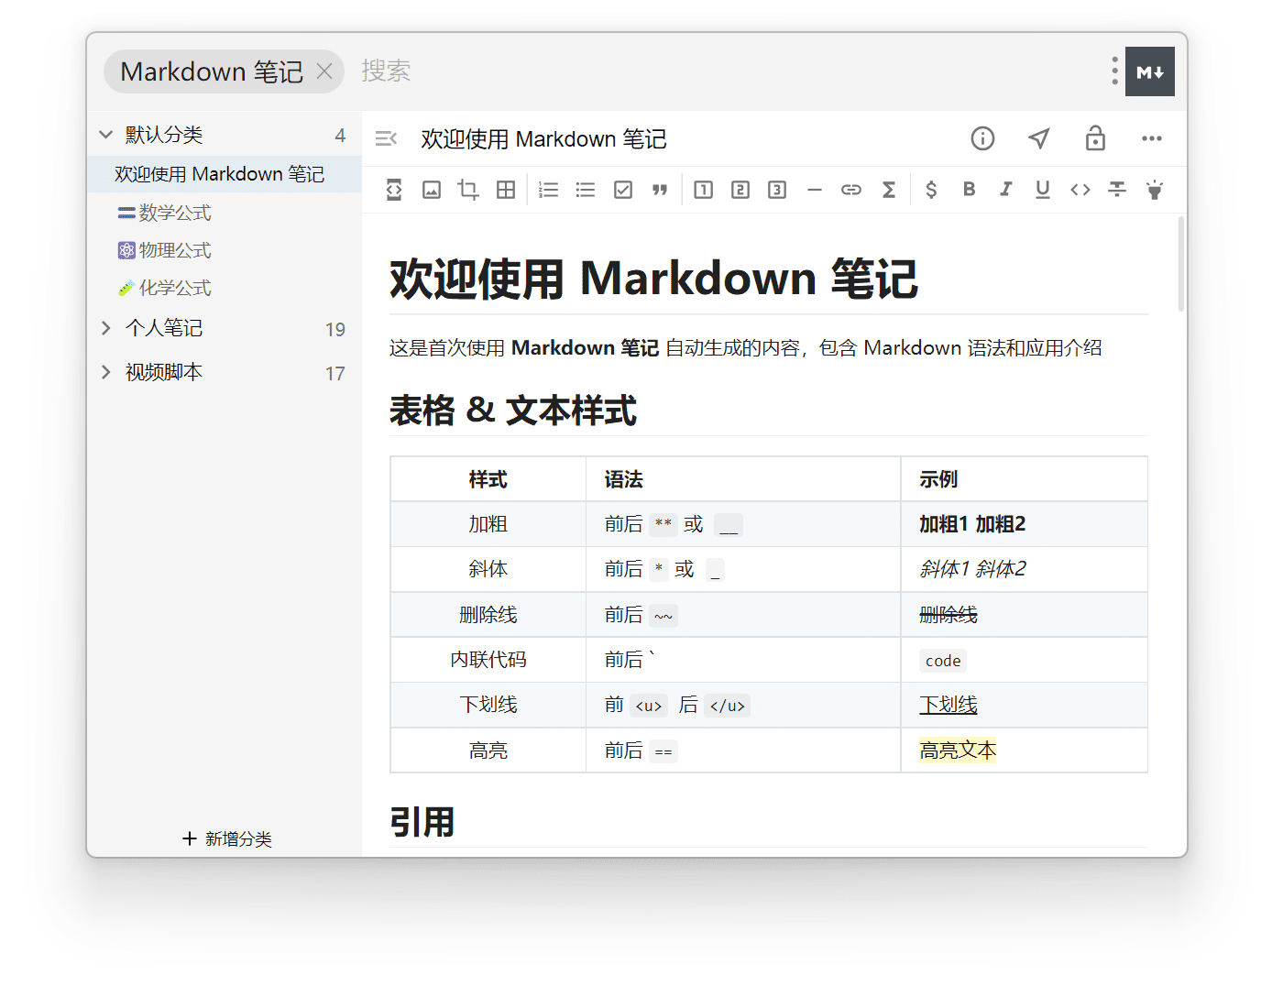
Task: Click the crop screenshot toolbar icon
Action: click(468, 190)
